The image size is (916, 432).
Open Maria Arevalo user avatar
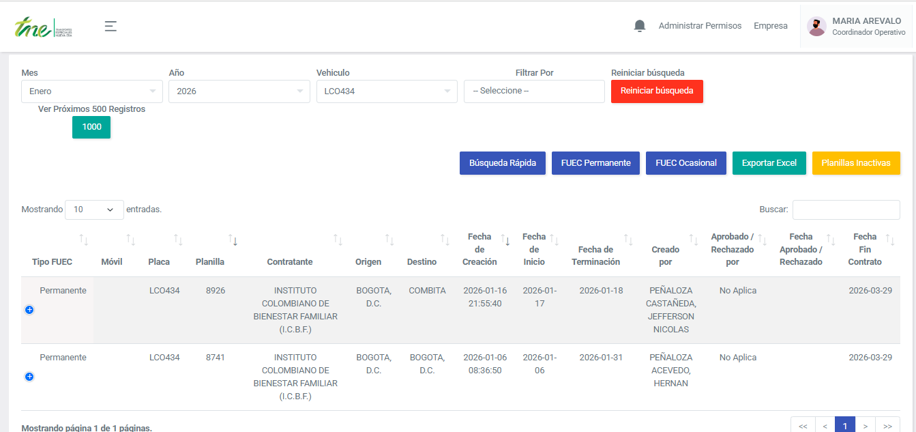point(816,27)
